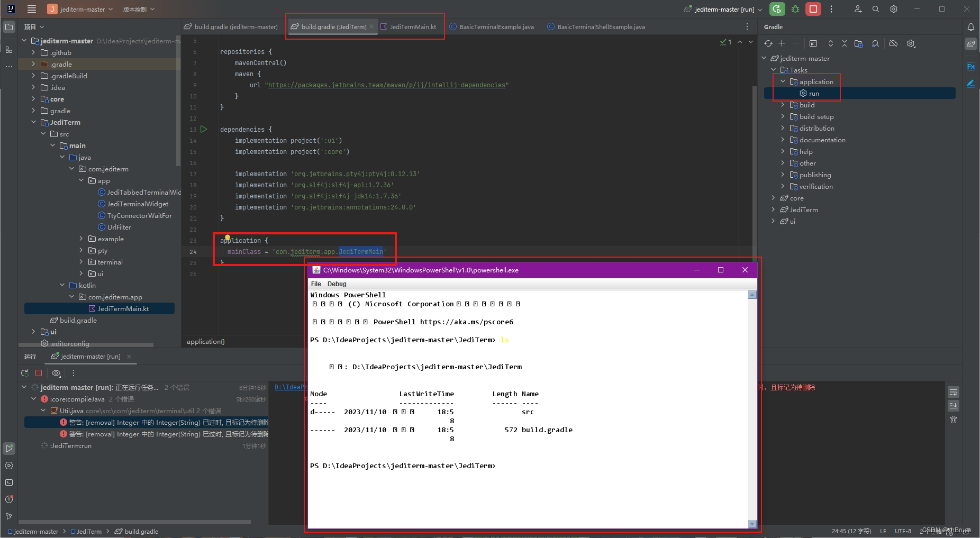Click the LF line separator indicator
The width and height of the screenshot is (980, 538).
click(883, 531)
